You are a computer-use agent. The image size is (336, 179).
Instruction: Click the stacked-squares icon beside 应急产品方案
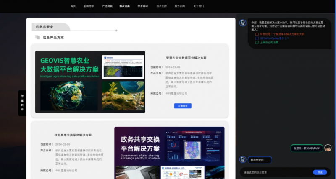pos(37,37)
